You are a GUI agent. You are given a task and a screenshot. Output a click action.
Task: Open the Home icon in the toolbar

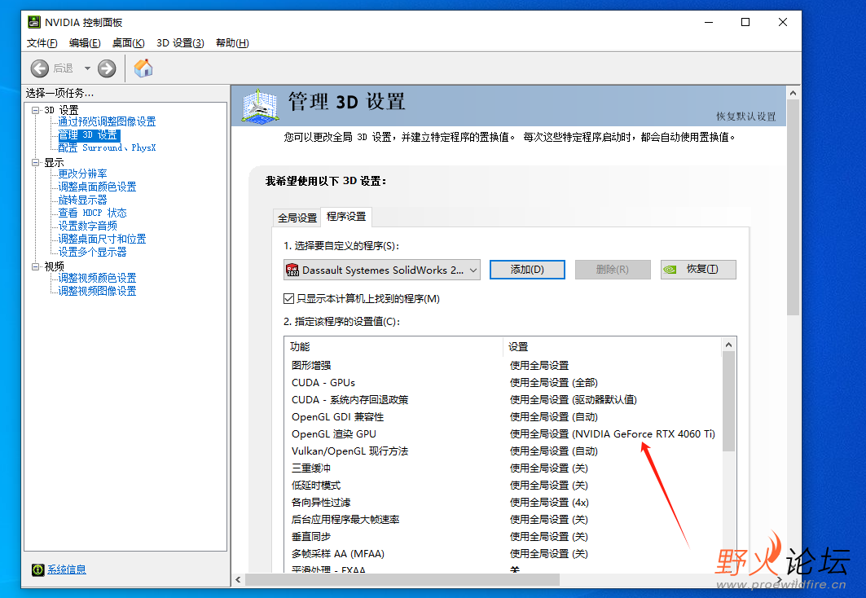coord(143,68)
